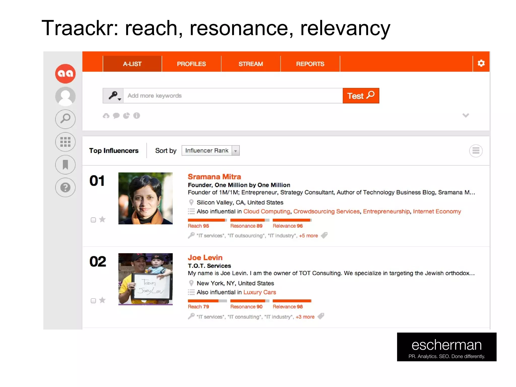Click Joe Levin's profile photo
The image size is (516, 387).
click(x=146, y=279)
